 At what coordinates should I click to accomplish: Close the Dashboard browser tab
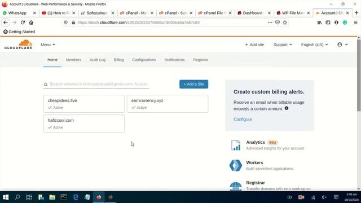coord(269,13)
